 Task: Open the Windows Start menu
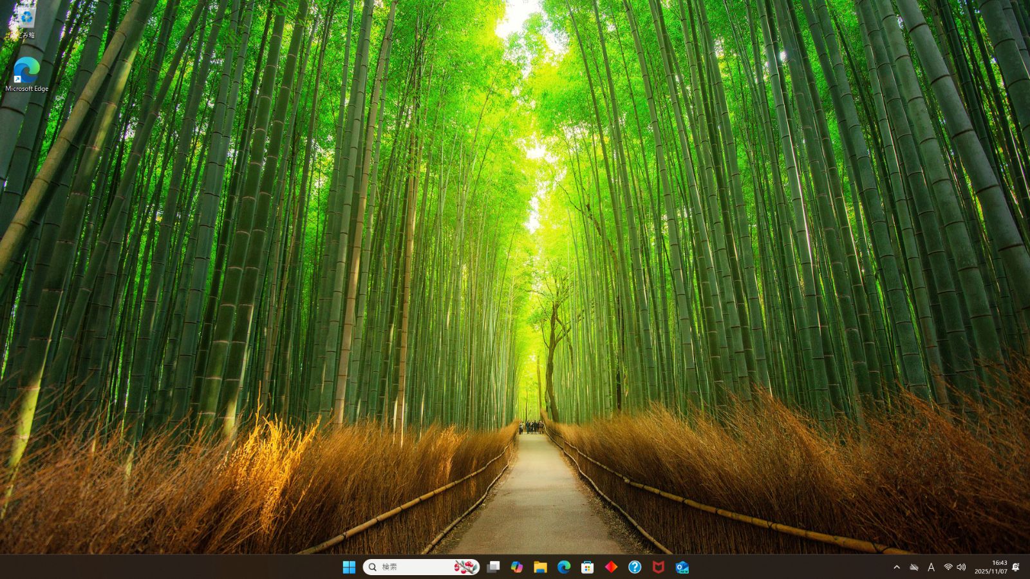349,567
